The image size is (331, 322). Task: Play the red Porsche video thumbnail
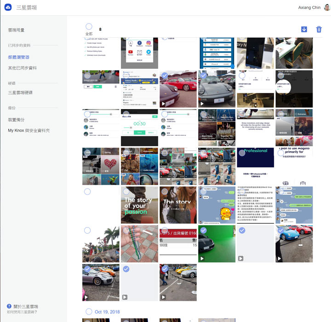coord(178,89)
